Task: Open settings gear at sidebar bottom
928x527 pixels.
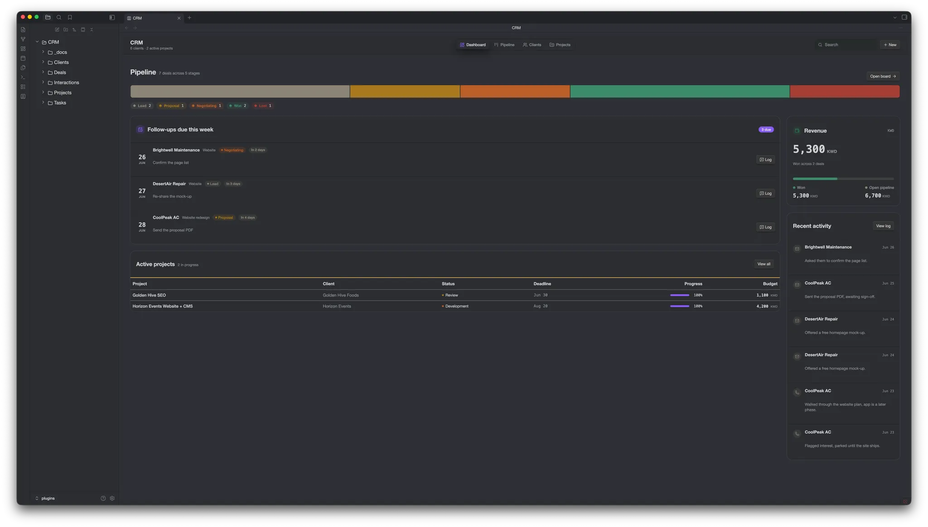Action: pos(112,498)
